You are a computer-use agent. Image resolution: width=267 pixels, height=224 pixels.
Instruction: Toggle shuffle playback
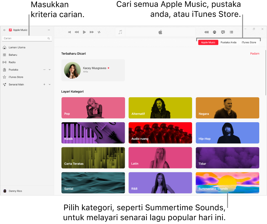pos(69,32)
